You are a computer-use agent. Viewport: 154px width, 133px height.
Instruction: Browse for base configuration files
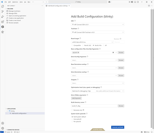pyautogui.click(x=121, y=52)
